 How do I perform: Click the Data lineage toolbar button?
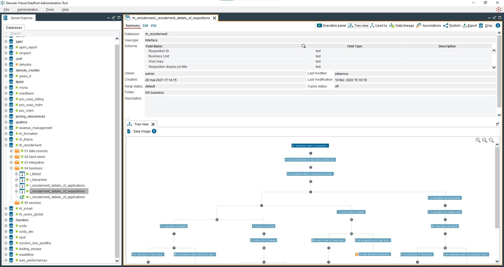(402, 26)
